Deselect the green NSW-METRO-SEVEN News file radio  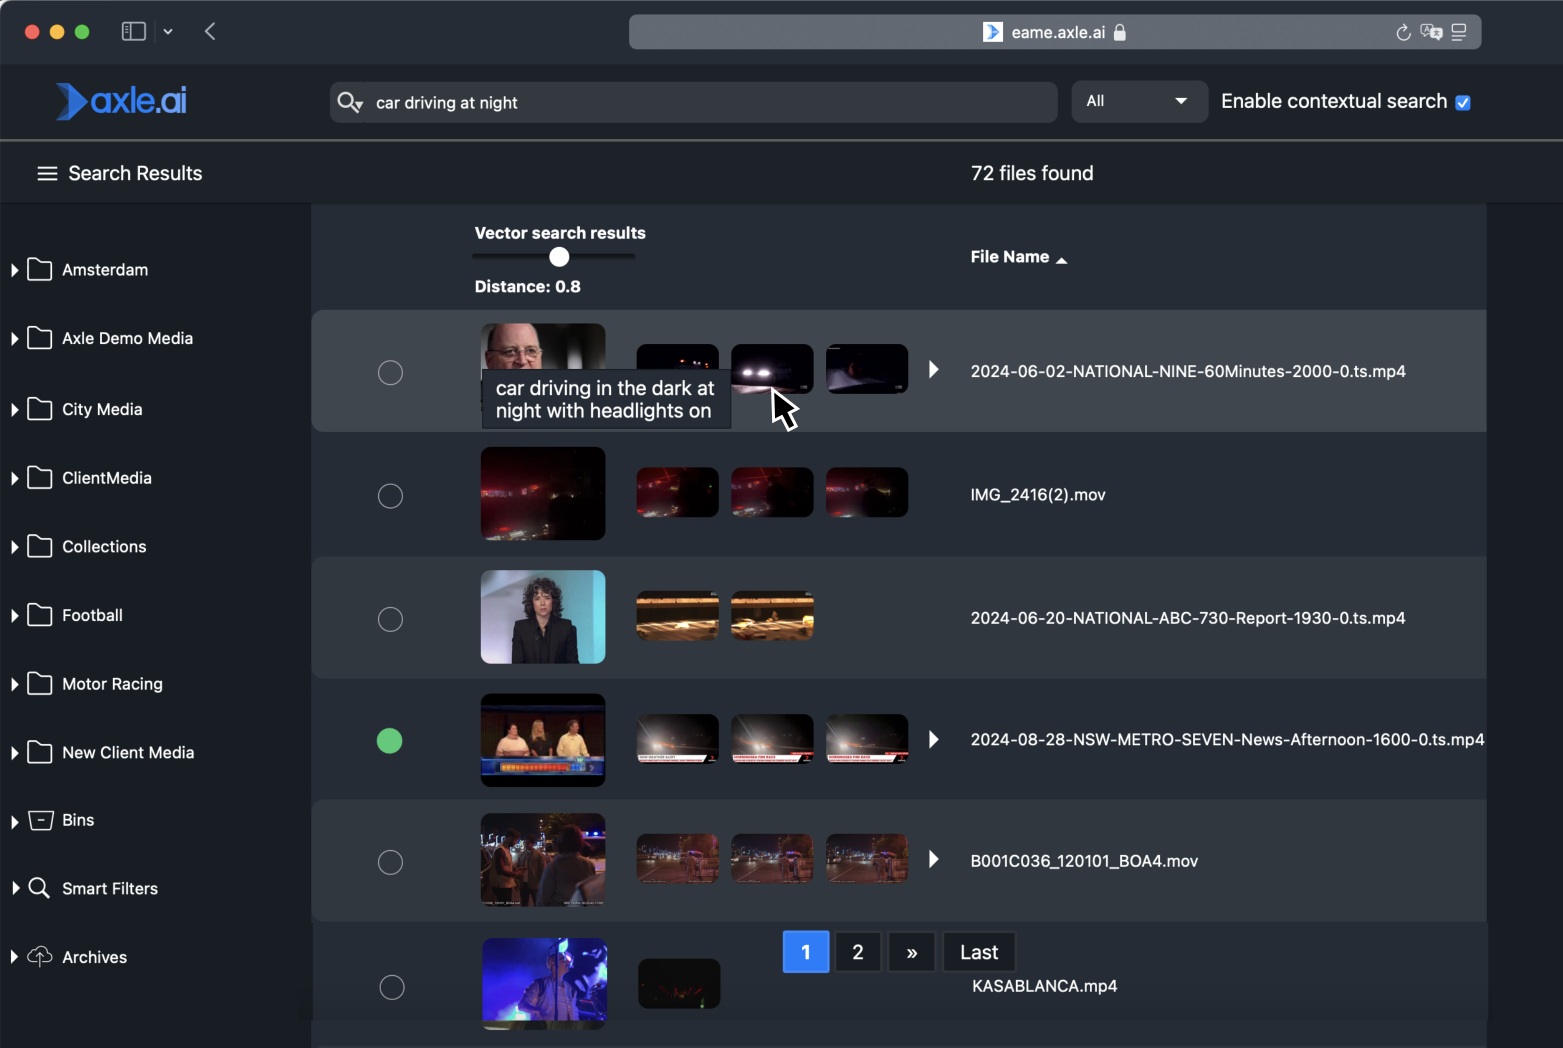(389, 740)
